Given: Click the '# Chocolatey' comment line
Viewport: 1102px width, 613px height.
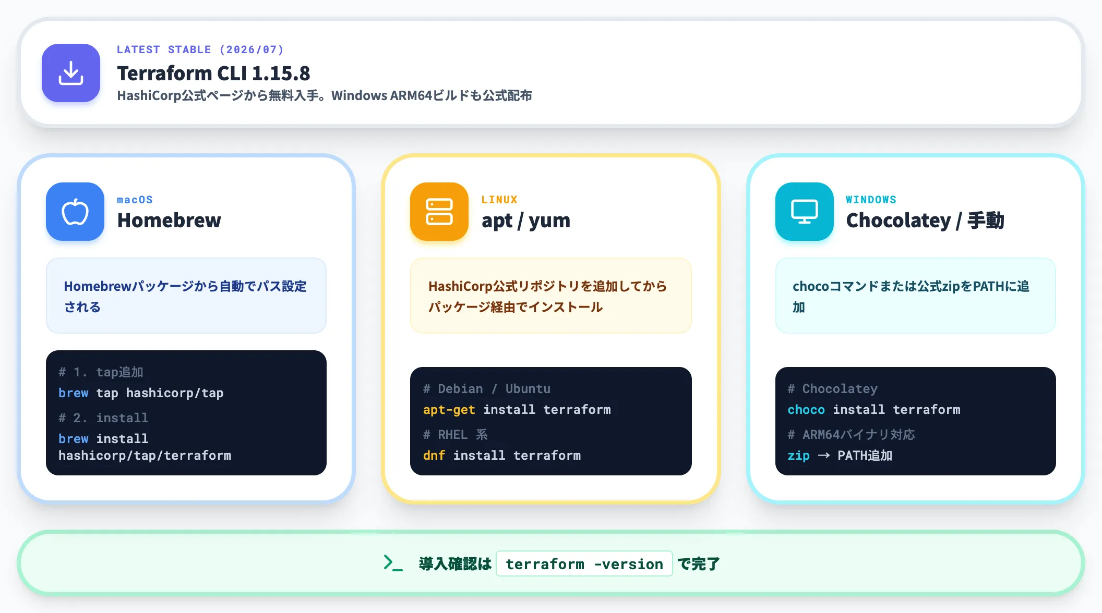Looking at the screenshot, I should (x=833, y=389).
